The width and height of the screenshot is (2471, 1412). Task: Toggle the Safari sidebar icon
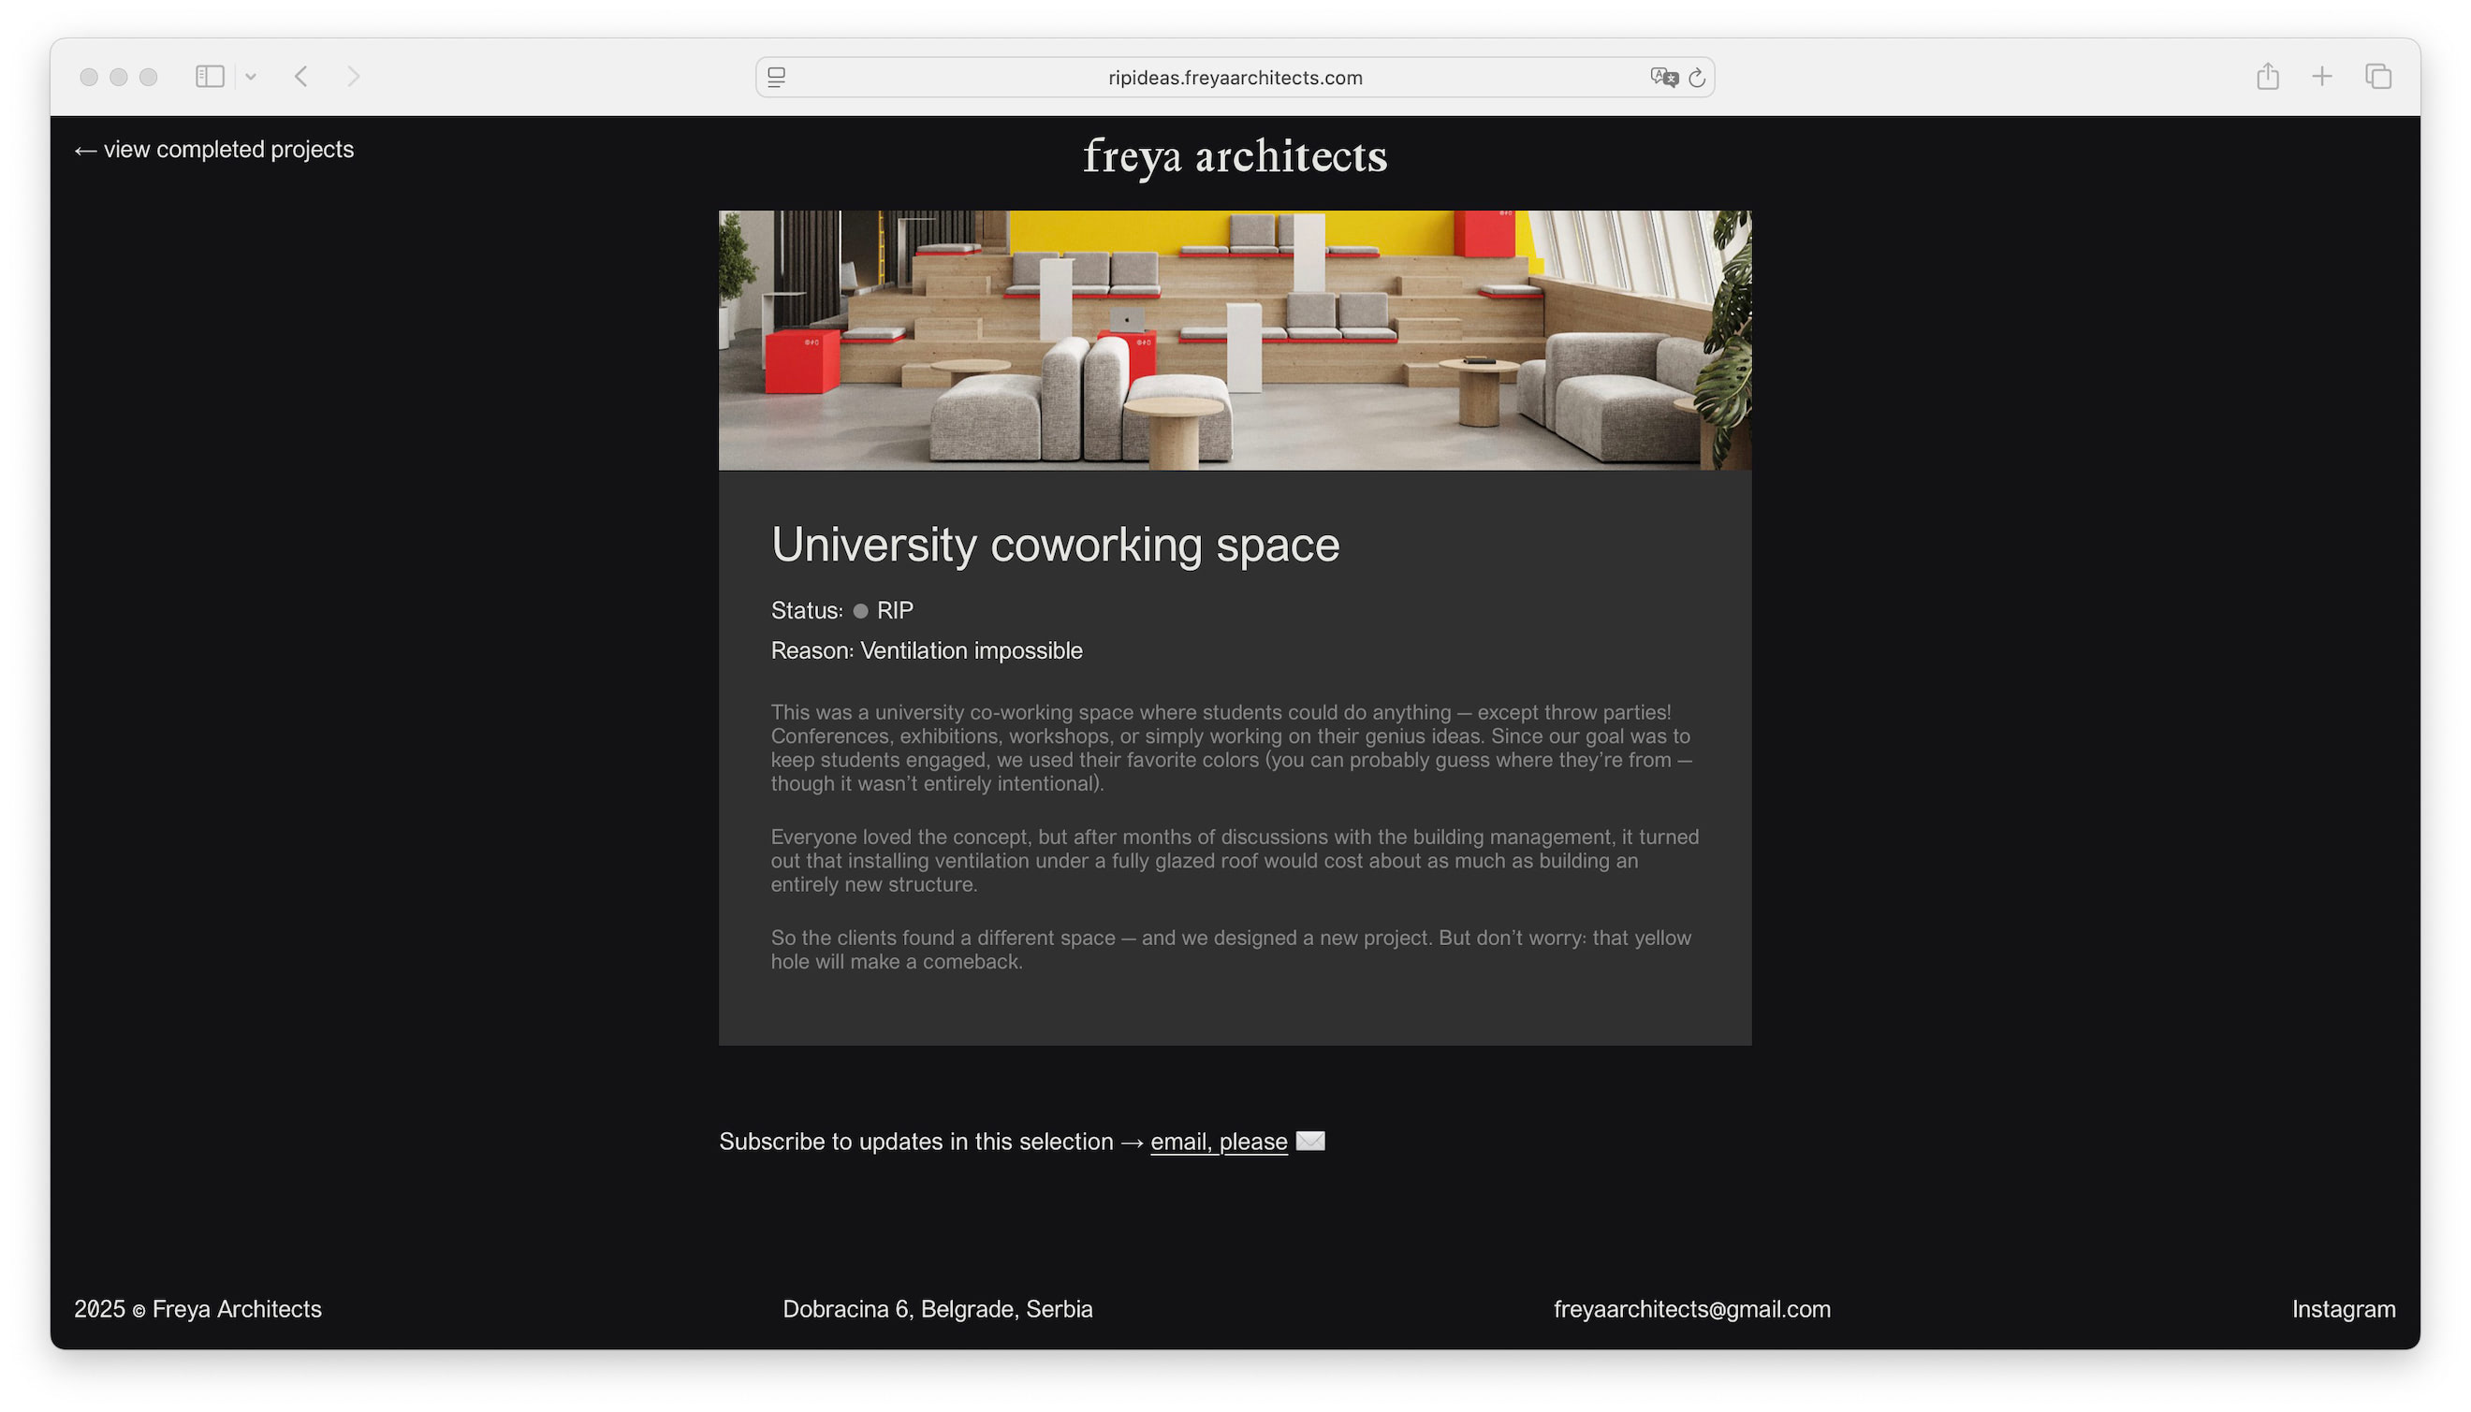click(210, 77)
